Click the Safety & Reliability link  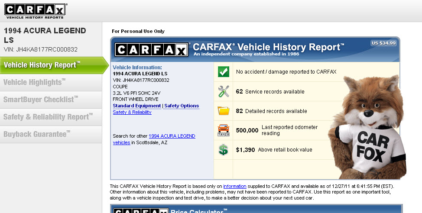tap(132, 112)
